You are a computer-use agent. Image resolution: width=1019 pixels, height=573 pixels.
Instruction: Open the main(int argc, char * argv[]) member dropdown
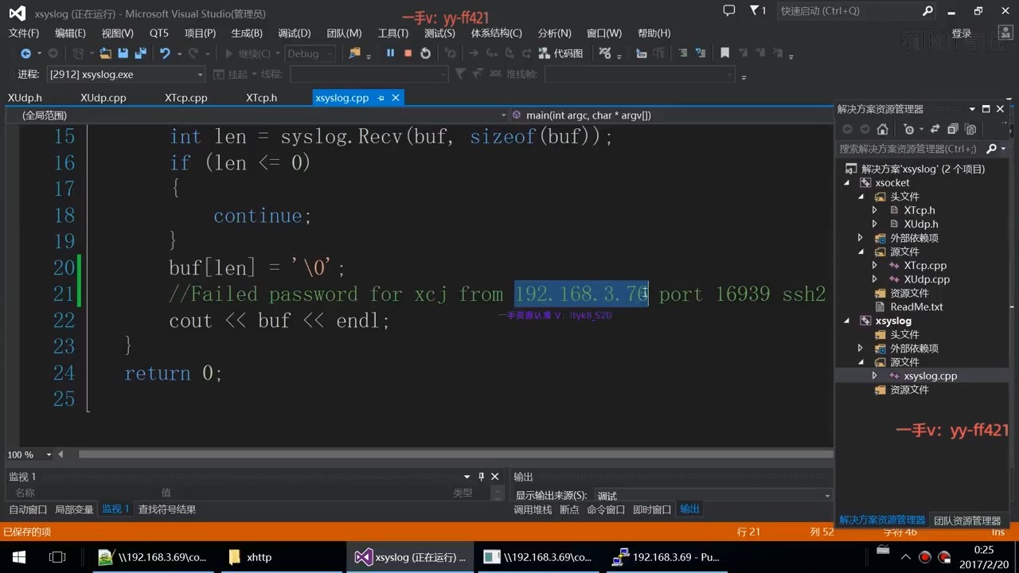pyautogui.click(x=671, y=115)
